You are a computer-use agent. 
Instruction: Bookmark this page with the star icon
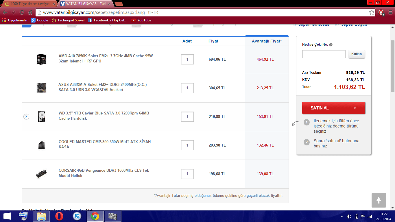click(x=372, y=12)
